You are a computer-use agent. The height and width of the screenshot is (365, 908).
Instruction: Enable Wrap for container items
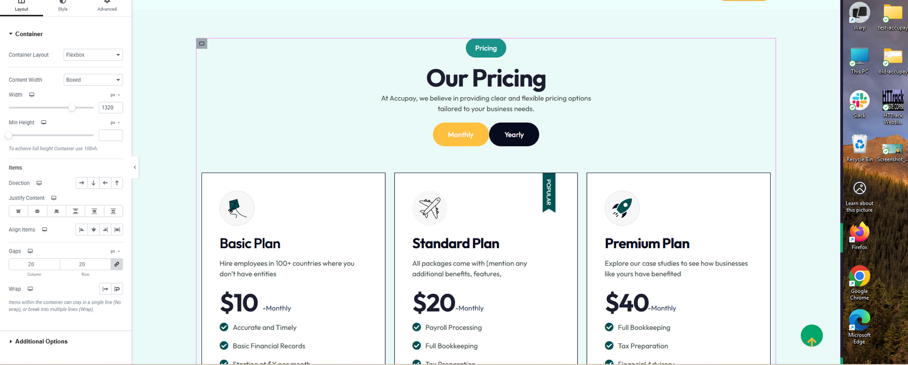[x=117, y=289]
